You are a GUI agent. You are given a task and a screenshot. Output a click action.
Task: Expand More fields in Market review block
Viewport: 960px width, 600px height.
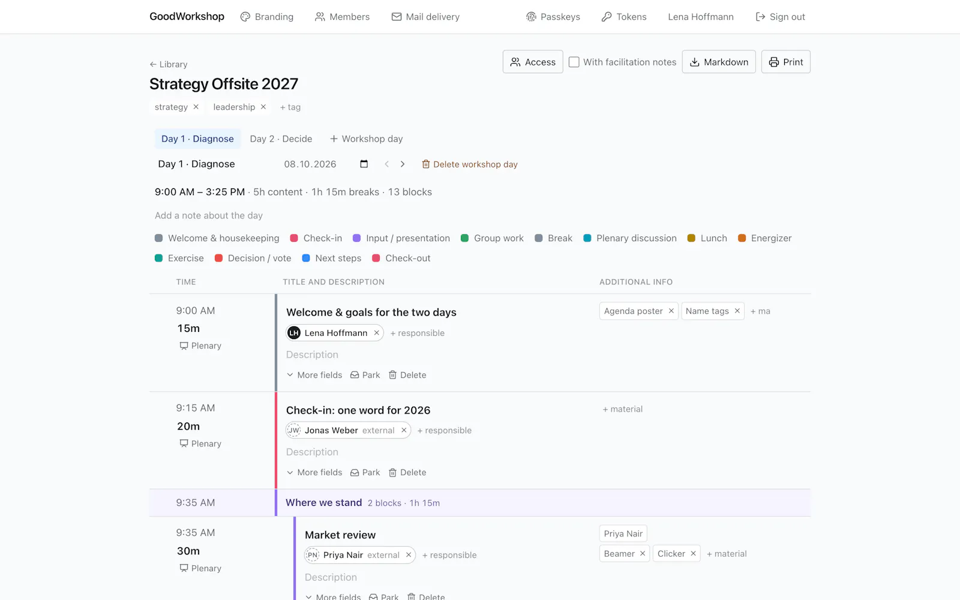[x=333, y=596]
